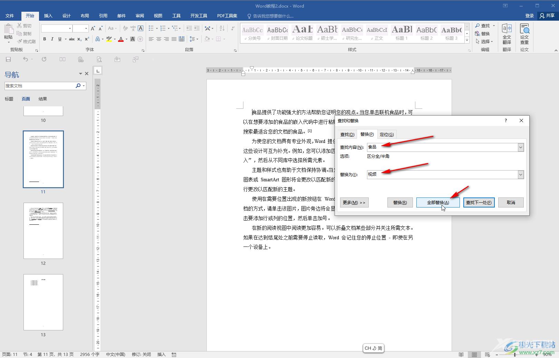Open the 插入 ribbon tab
Image resolution: width=559 pixels, height=358 pixels.
tap(48, 16)
